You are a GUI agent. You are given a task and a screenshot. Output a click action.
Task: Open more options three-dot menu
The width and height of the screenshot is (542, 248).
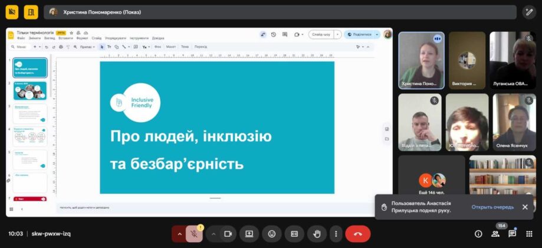tap(336, 233)
